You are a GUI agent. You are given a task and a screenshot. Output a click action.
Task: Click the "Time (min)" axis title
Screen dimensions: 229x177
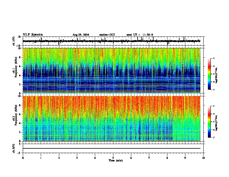pyautogui.click(x=116, y=161)
